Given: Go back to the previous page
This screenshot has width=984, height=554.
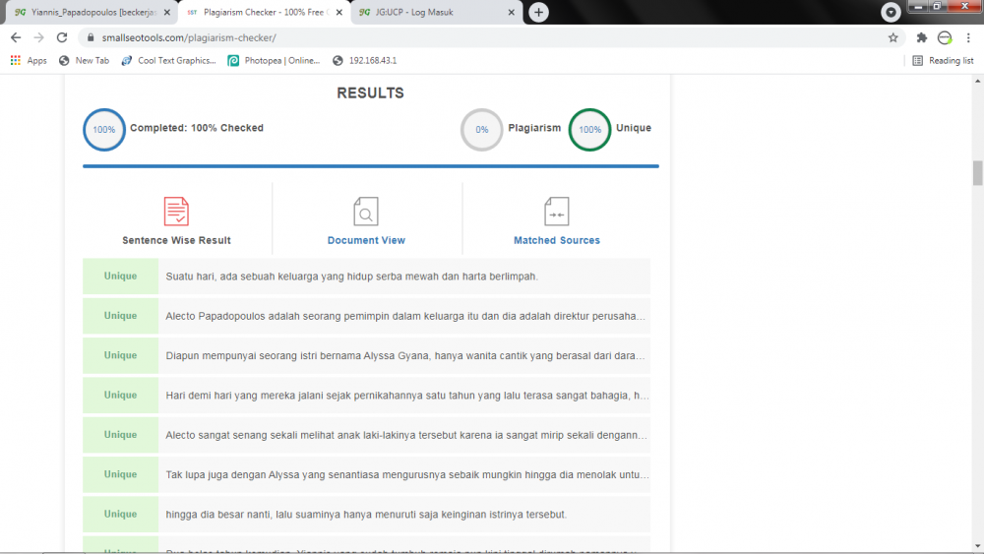Looking at the screenshot, I should [16, 37].
